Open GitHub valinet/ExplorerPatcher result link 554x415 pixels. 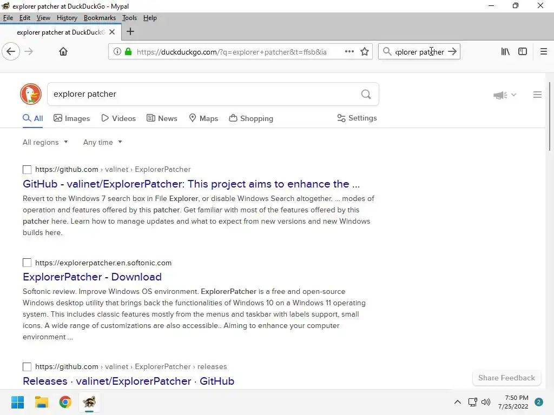point(191,184)
